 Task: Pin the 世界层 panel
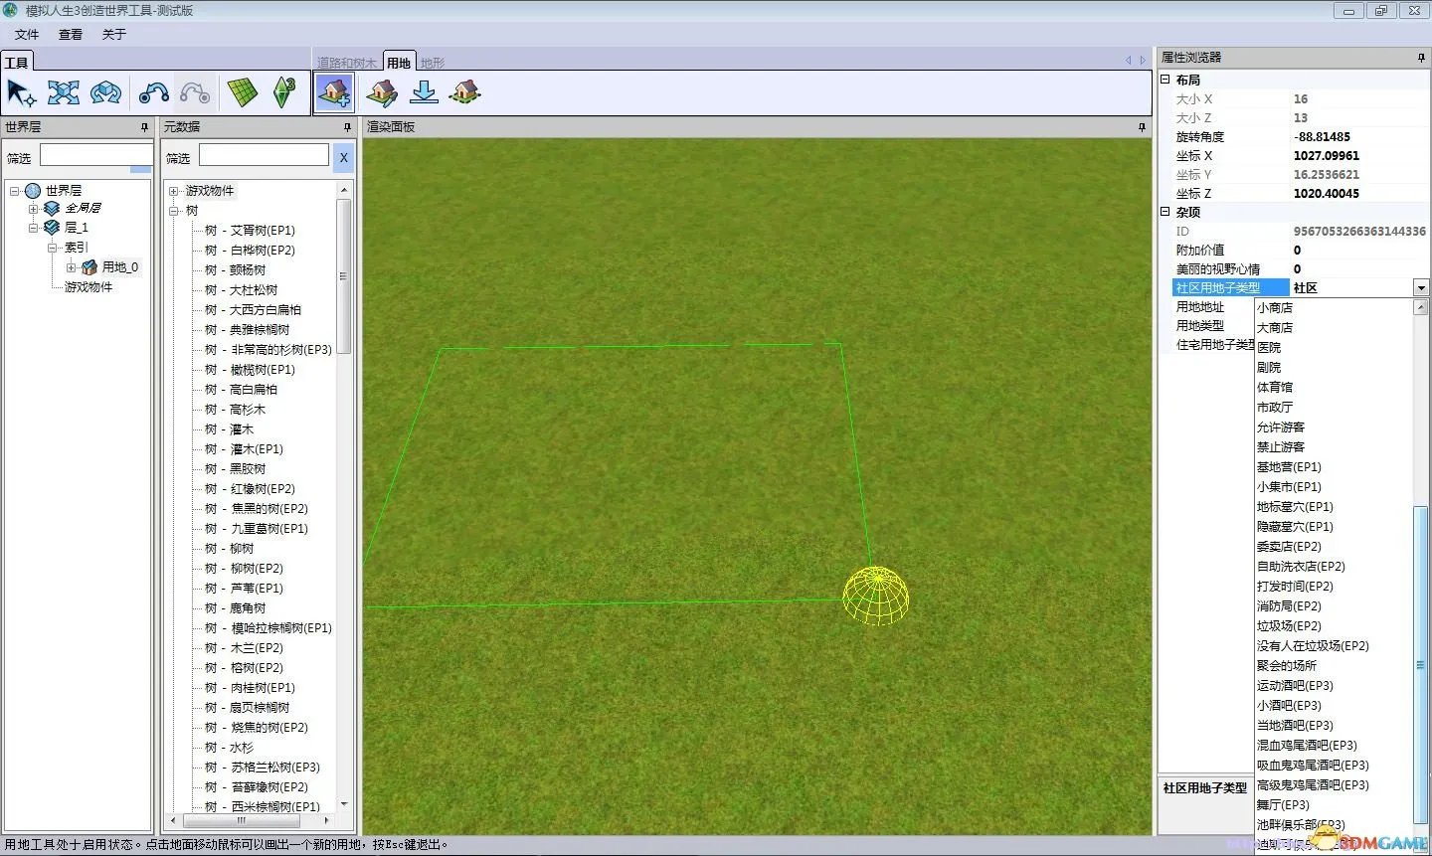145,127
